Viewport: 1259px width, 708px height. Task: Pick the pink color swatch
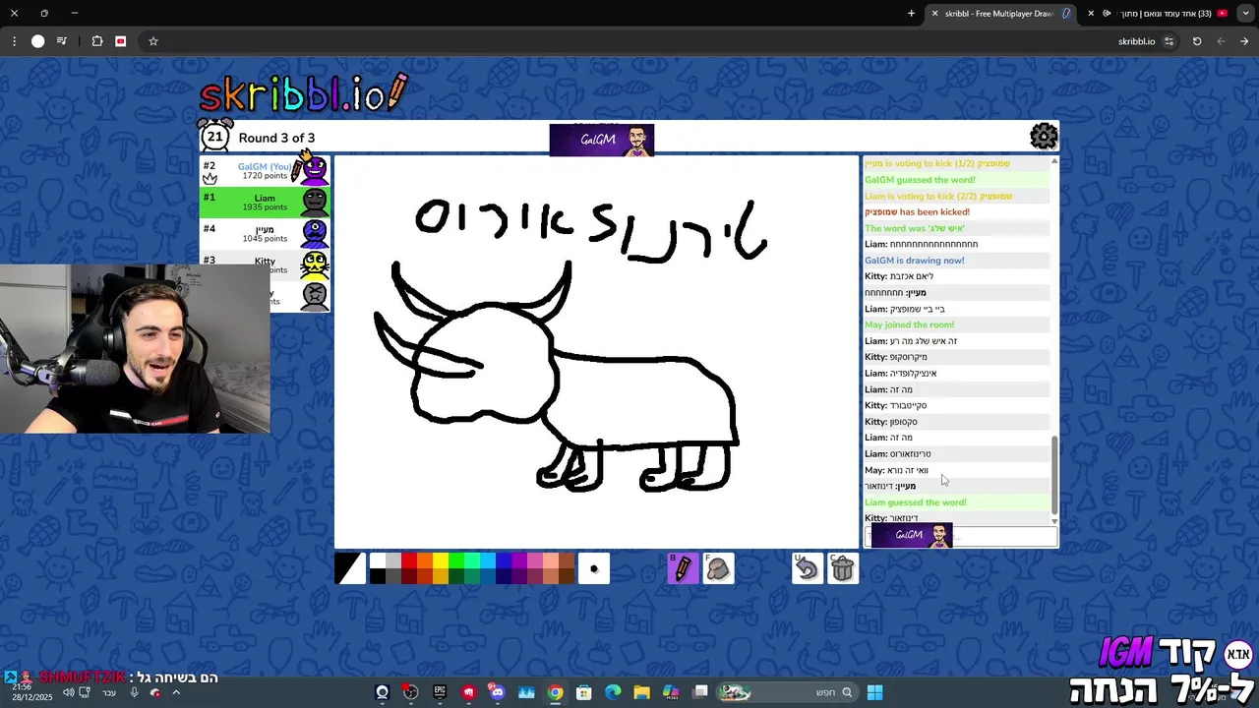(x=535, y=560)
